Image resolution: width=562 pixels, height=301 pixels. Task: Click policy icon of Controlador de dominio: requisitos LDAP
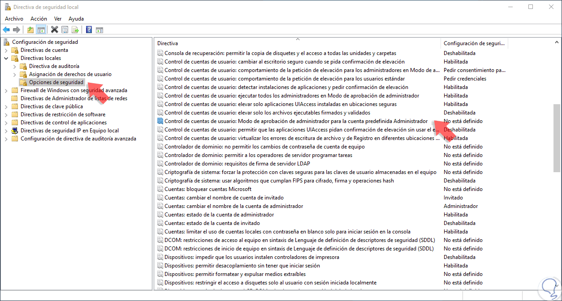pos(160,164)
